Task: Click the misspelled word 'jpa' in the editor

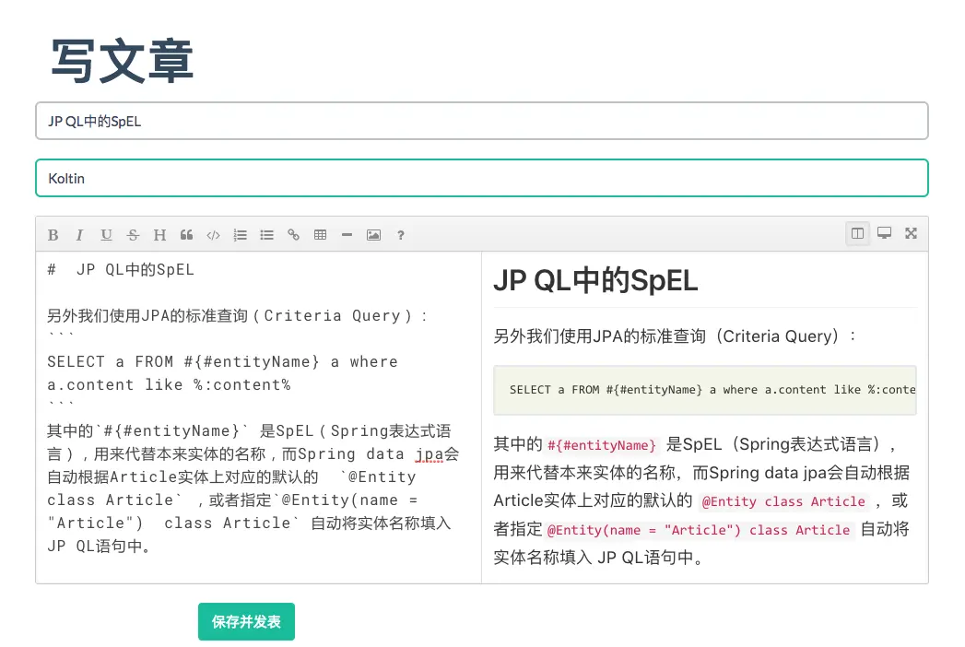Action: (x=430, y=454)
